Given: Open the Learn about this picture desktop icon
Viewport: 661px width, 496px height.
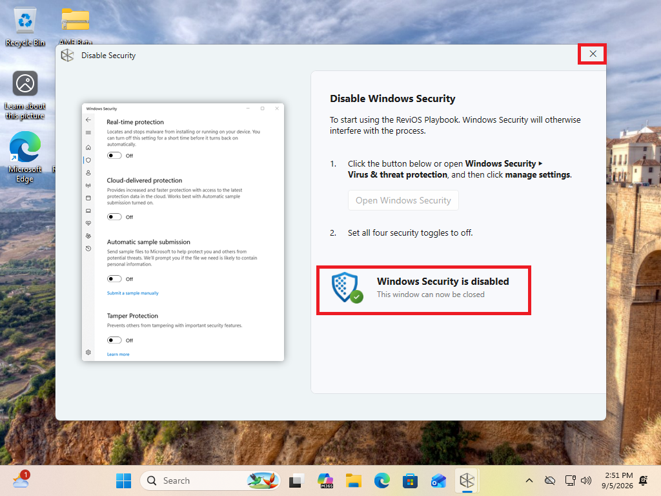Looking at the screenshot, I should point(25,96).
